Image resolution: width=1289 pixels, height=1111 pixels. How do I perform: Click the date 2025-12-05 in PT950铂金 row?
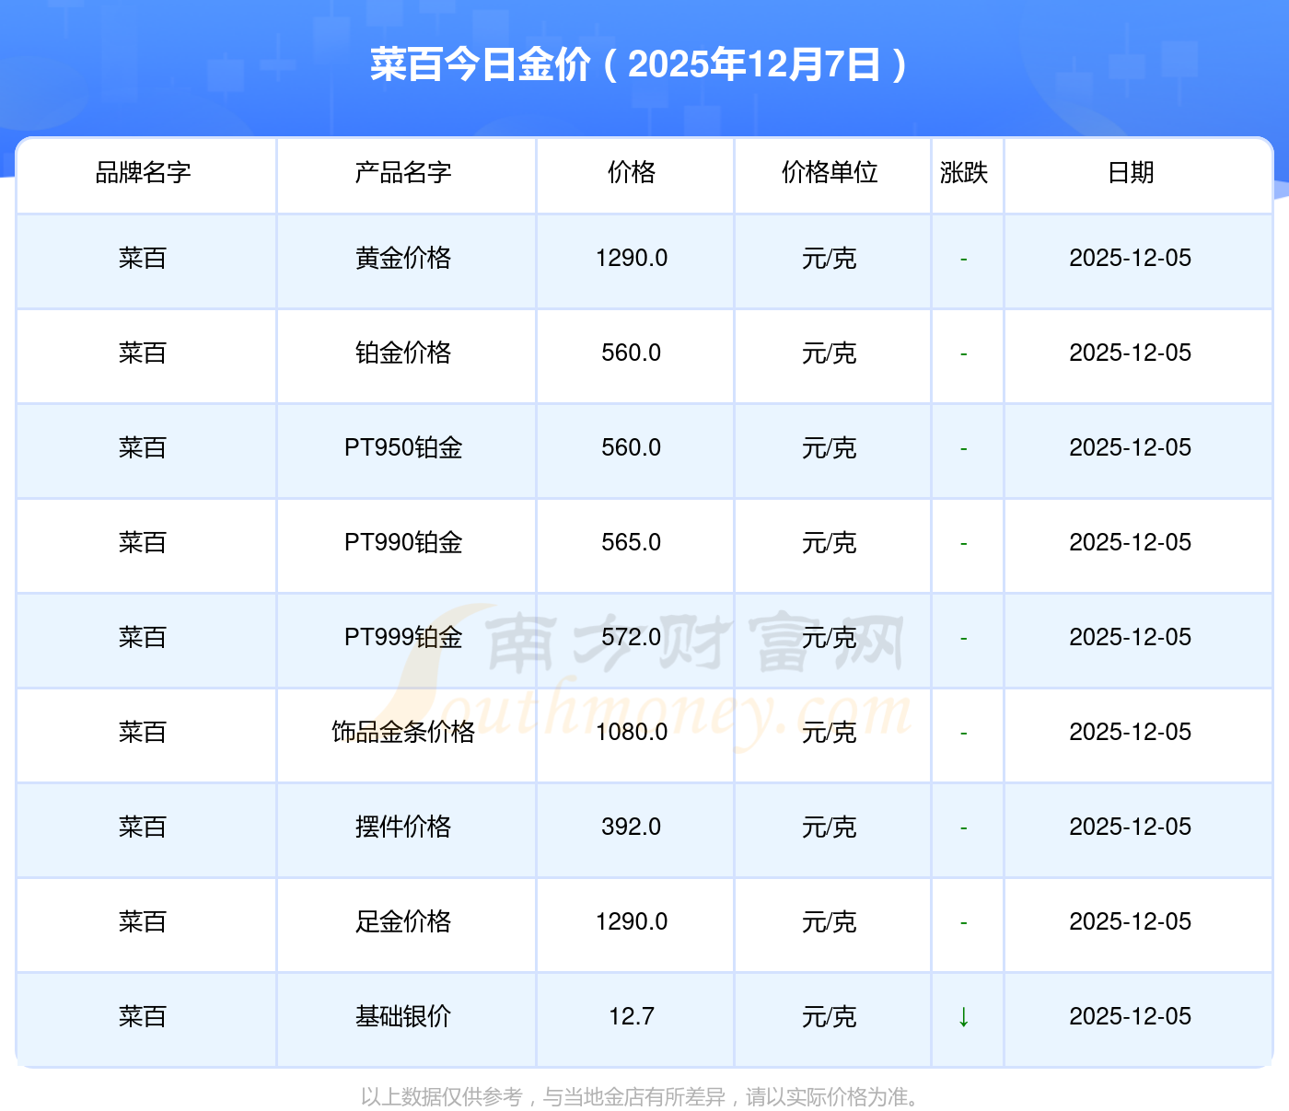point(1131,447)
